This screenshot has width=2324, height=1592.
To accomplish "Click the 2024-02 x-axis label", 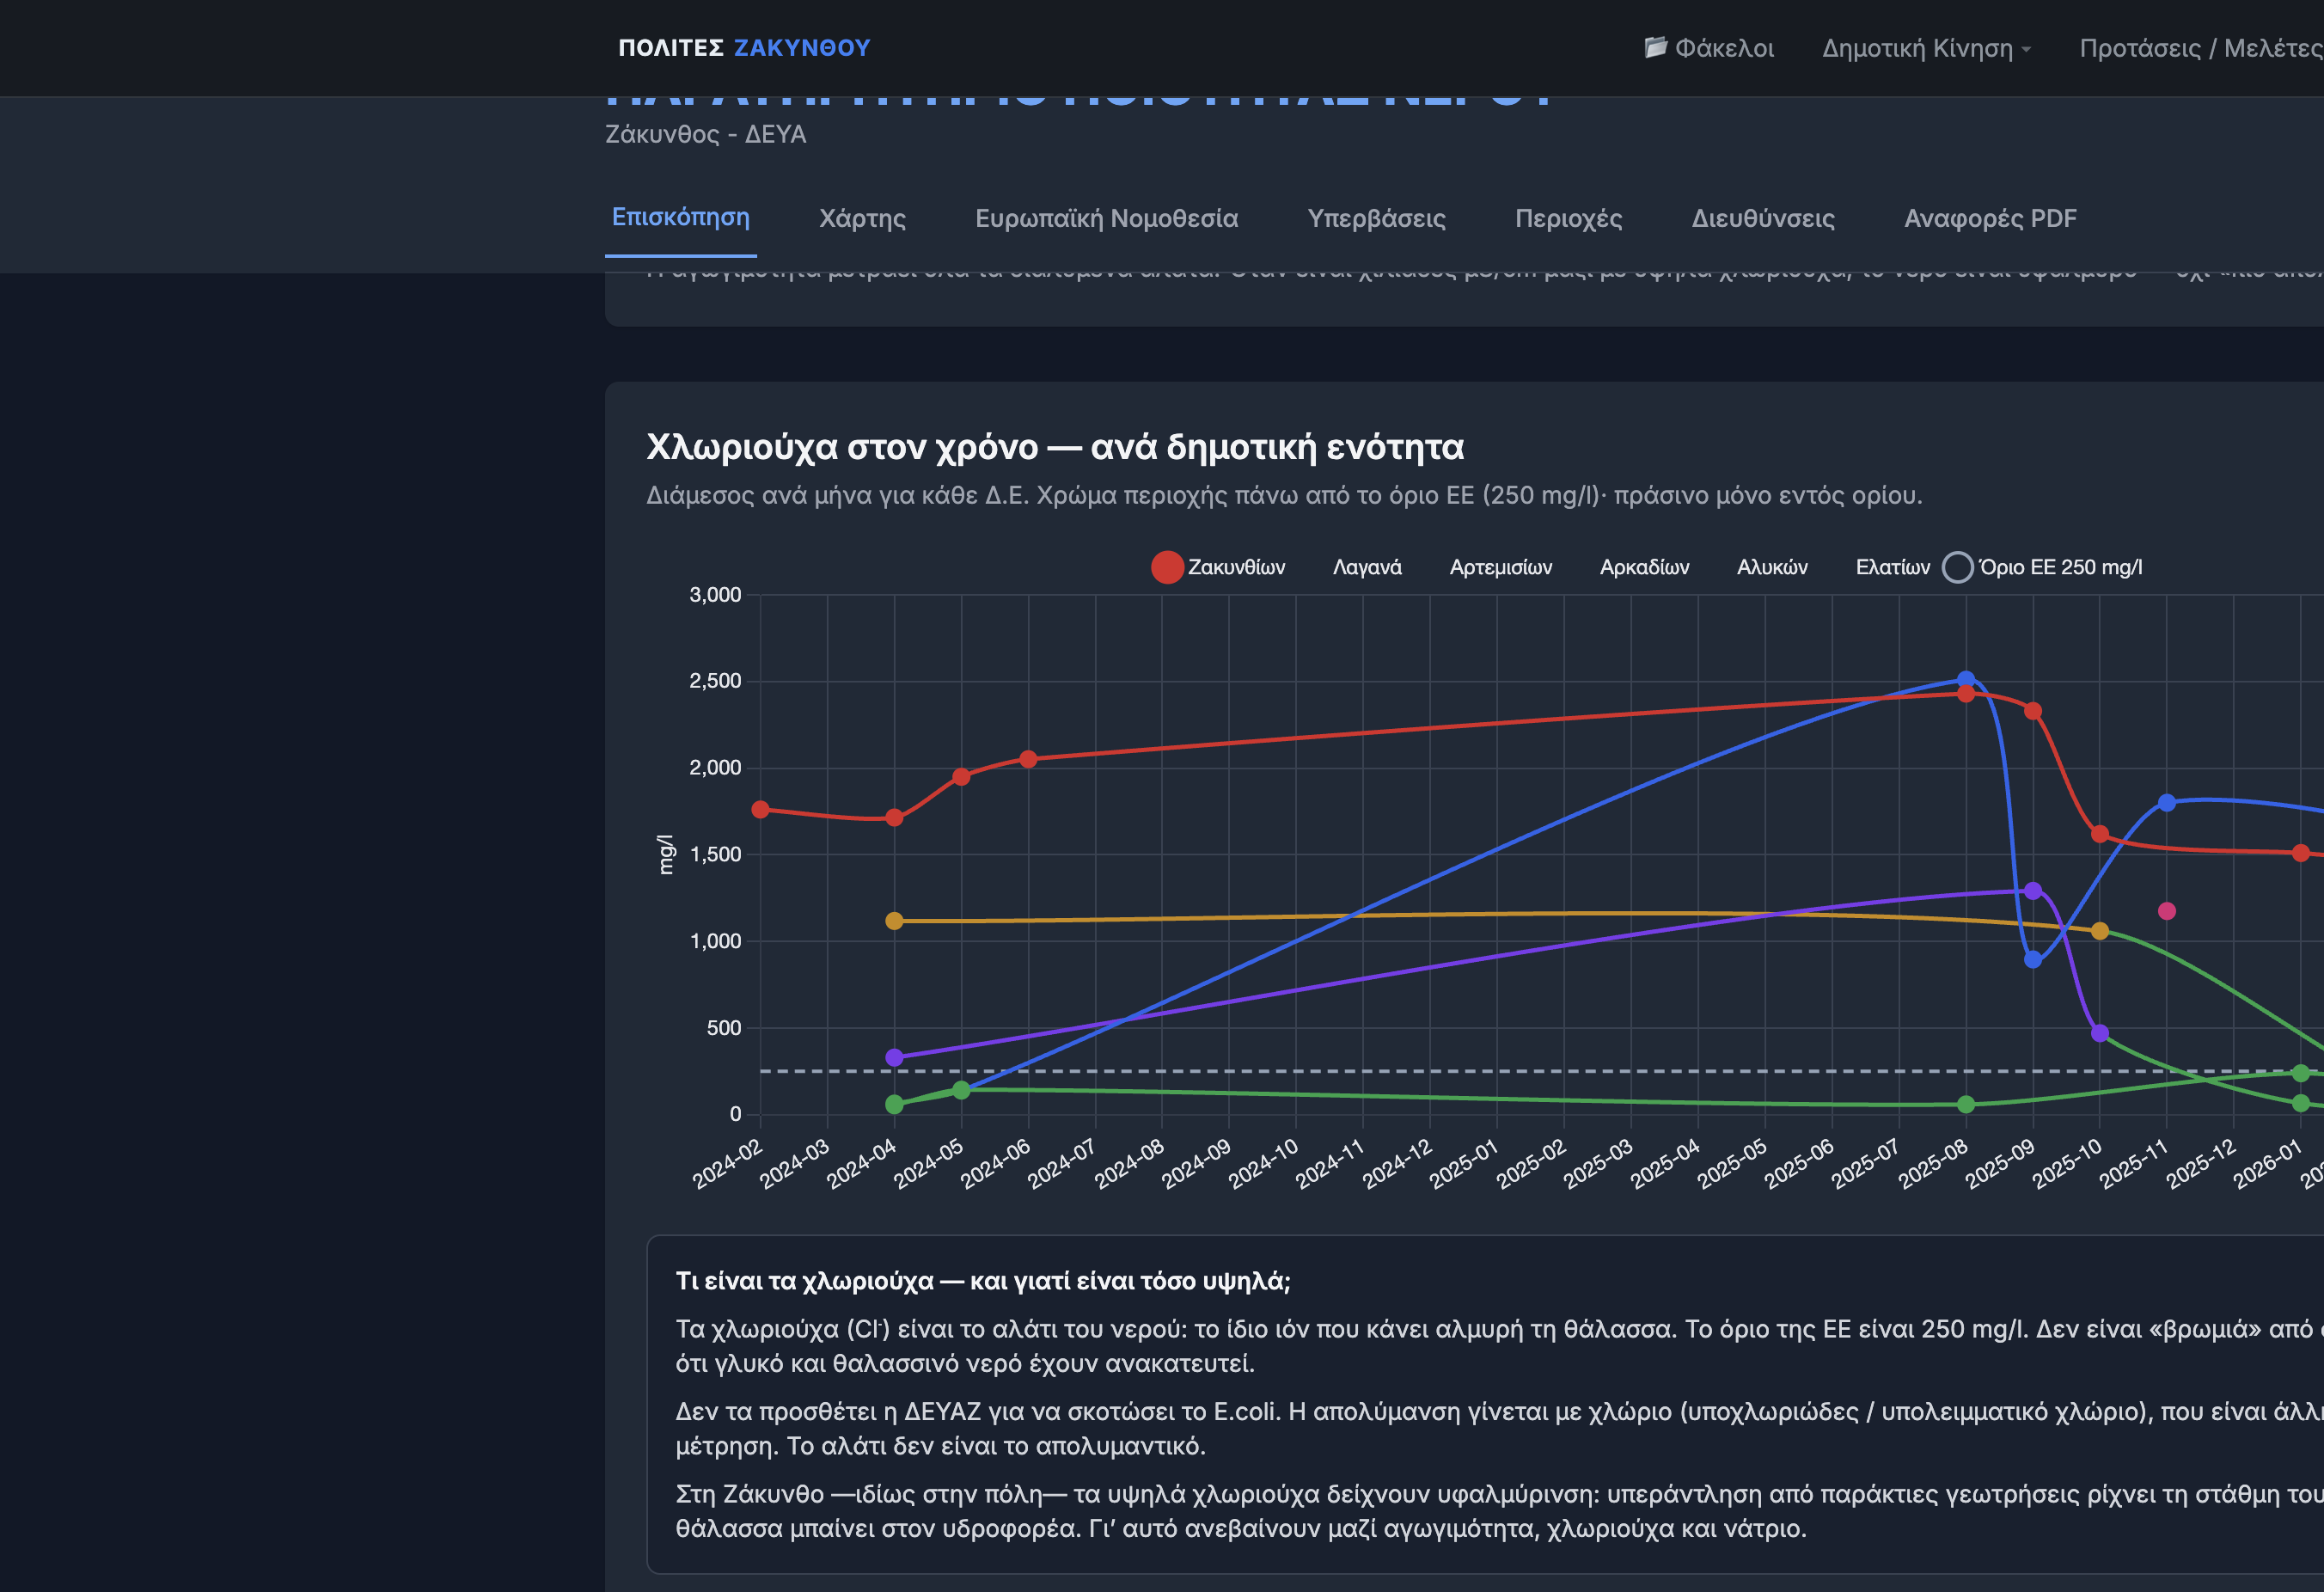I will tap(728, 1163).
